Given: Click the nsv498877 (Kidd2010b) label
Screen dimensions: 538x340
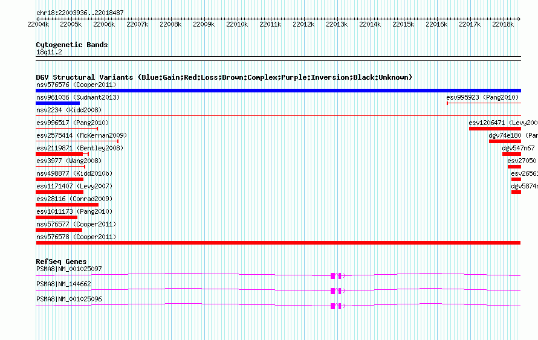Looking at the screenshot, I should pos(74,173).
